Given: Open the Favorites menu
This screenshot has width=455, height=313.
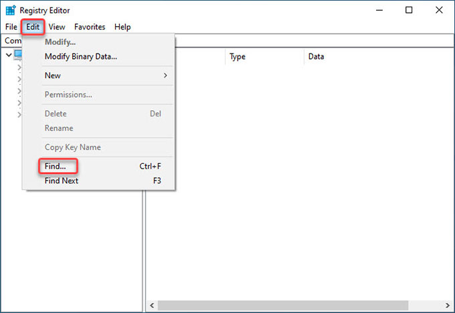Looking at the screenshot, I should tap(90, 27).
